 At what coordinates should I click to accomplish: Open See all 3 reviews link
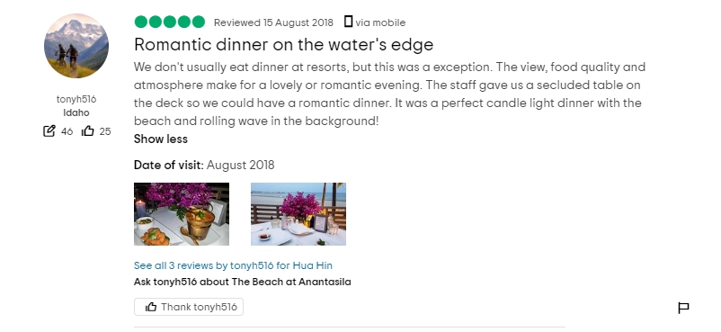233,265
